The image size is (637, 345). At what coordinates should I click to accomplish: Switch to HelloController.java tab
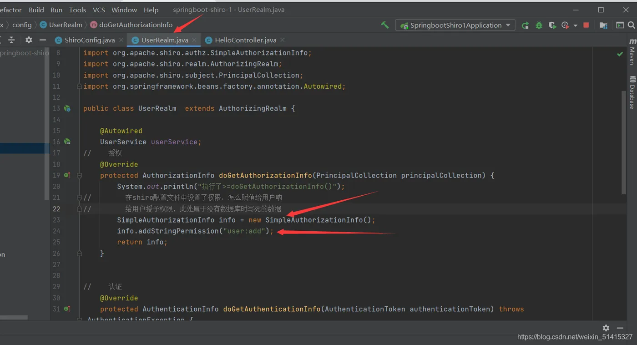[246, 40]
